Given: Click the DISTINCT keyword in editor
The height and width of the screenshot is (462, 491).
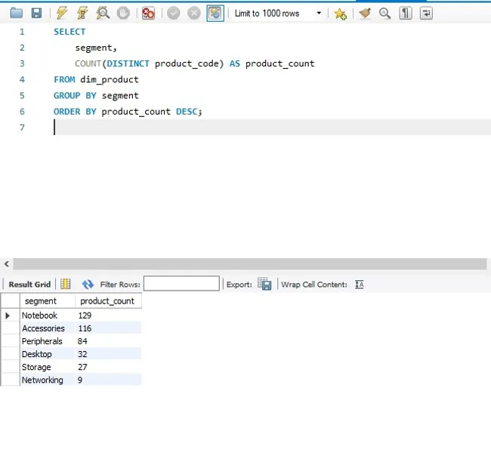Looking at the screenshot, I should [128, 63].
